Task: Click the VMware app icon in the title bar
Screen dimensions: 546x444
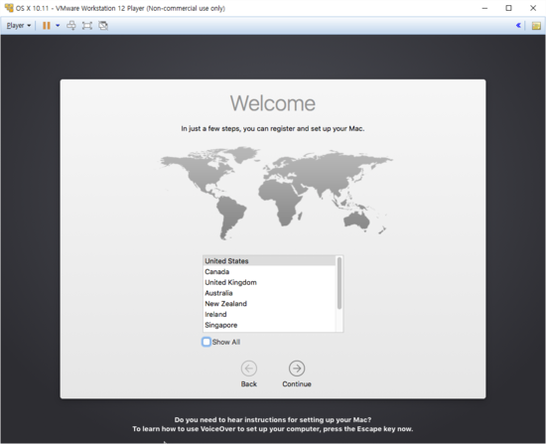Action: pos(9,8)
